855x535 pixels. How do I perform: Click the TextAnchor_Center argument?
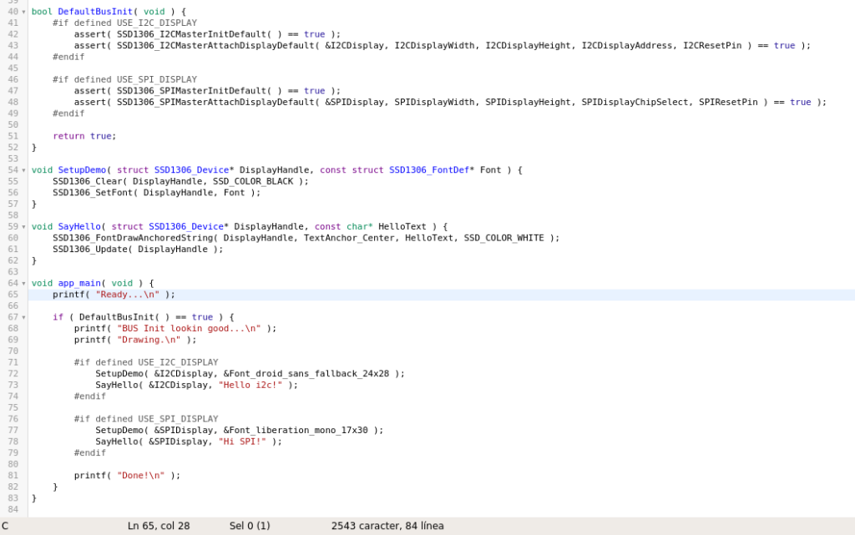click(x=349, y=238)
